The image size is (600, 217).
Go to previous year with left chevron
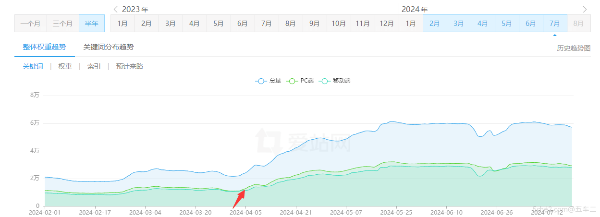(x=115, y=9)
